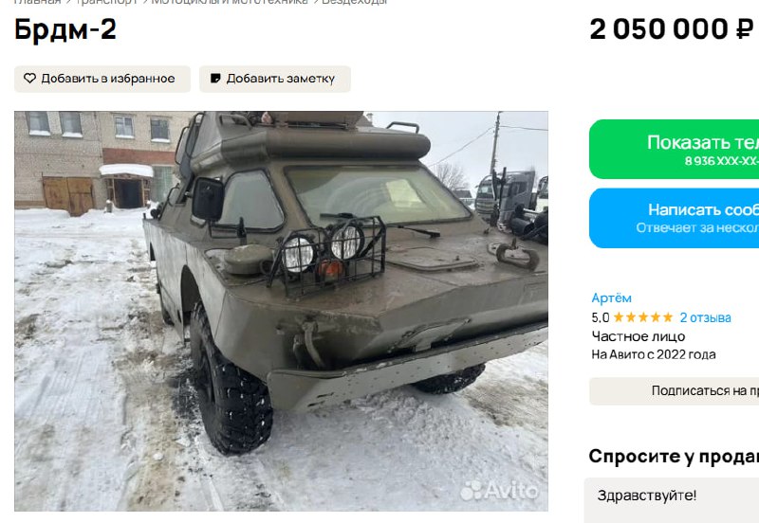
Task: Choose the Здравствуйте! quick message
Action: pos(647,496)
